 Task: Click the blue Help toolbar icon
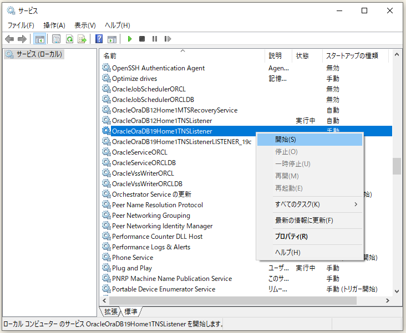99,39
